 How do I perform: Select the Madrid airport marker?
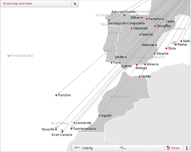click(x=140, y=34)
